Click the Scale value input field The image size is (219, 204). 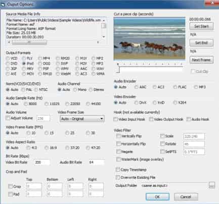194,136
